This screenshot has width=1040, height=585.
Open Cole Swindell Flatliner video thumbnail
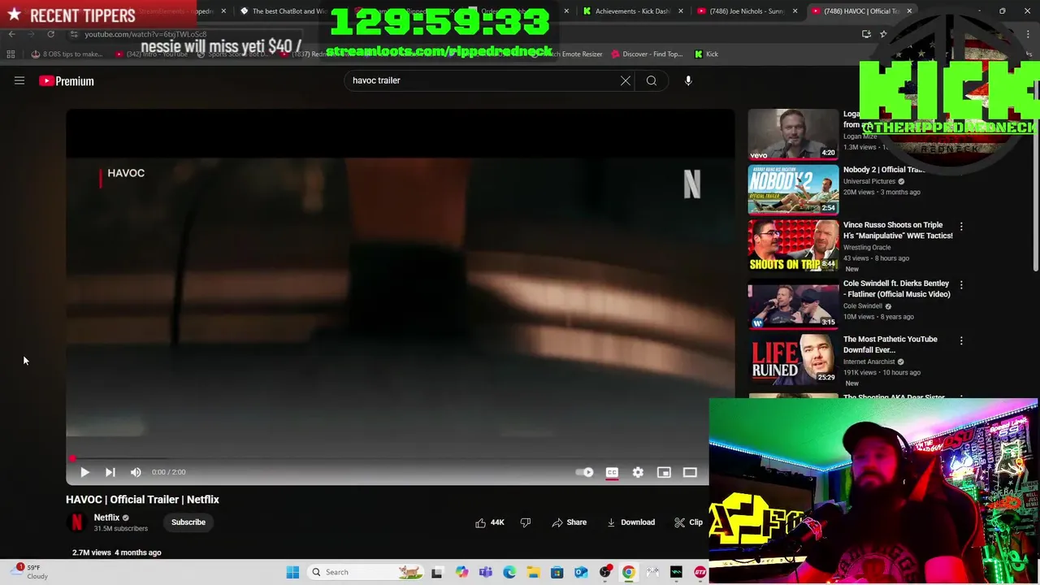[x=793, y=305]
